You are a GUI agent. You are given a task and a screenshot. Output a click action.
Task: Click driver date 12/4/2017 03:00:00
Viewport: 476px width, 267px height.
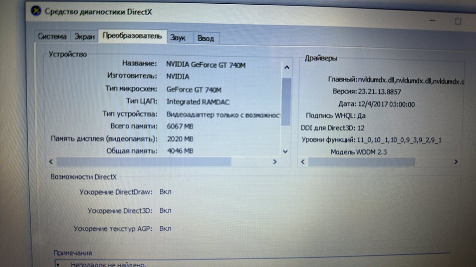coord(386,104)
